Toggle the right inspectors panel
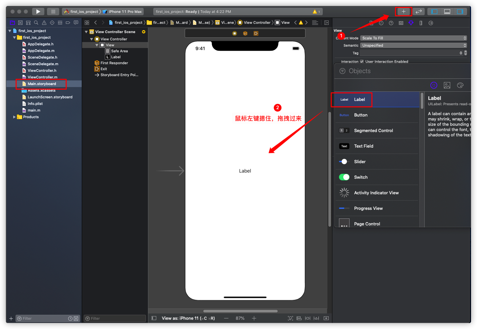The width and height of the screenshot is (477, 329). (x=460, y=12)
